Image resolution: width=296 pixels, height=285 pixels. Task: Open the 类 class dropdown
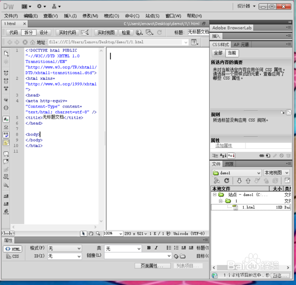[123, 249]
